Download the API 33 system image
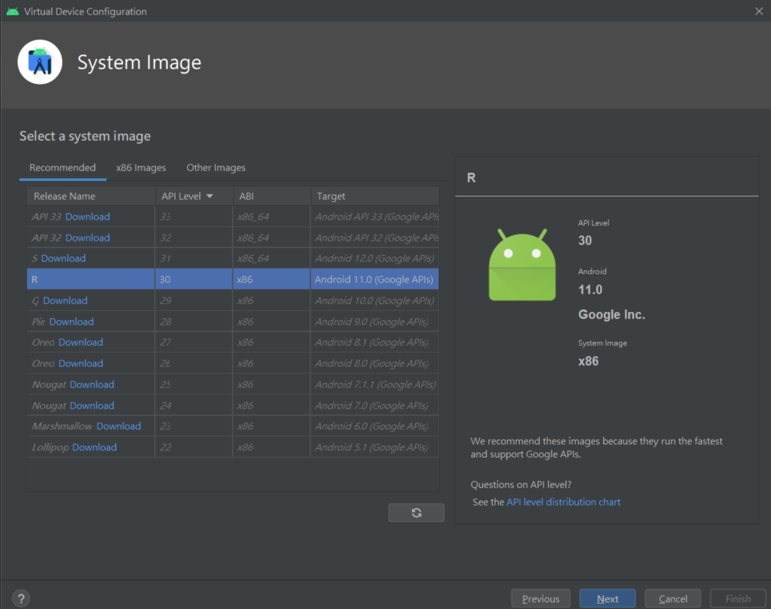 pos(87,217)
